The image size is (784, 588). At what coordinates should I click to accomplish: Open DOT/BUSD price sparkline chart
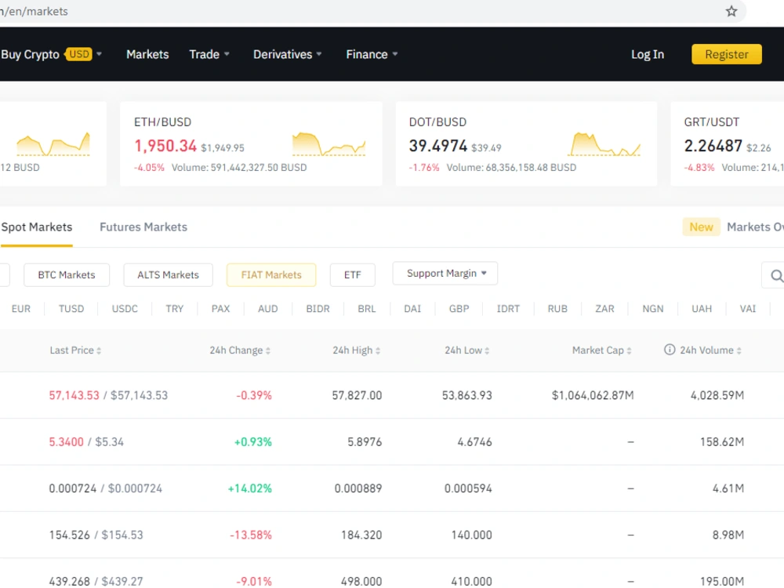click(x=604, y=144)
